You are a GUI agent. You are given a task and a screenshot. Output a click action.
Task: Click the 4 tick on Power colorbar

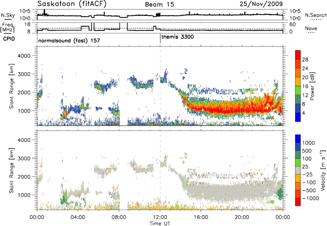[303, 113]
